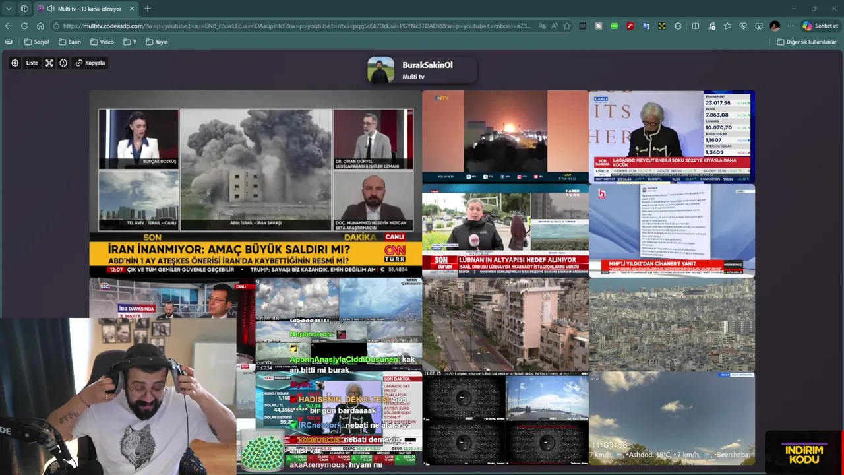Toggle split screen view
Viewport: 844px width, 475px height.
[x=696, y=26]
